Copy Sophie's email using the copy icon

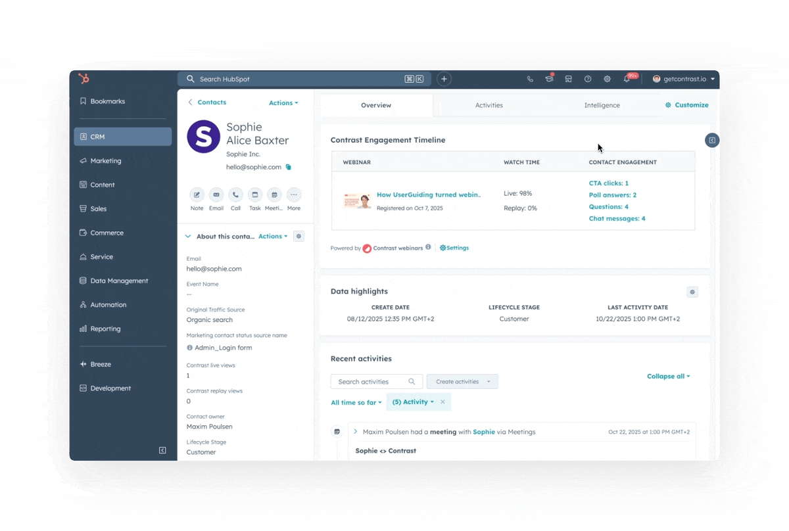(288, 167)
